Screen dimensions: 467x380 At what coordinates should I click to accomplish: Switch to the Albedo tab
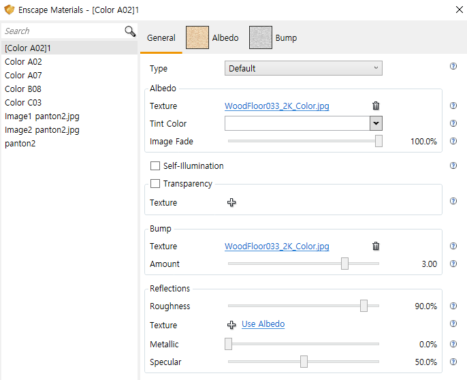tap(212, 37)
